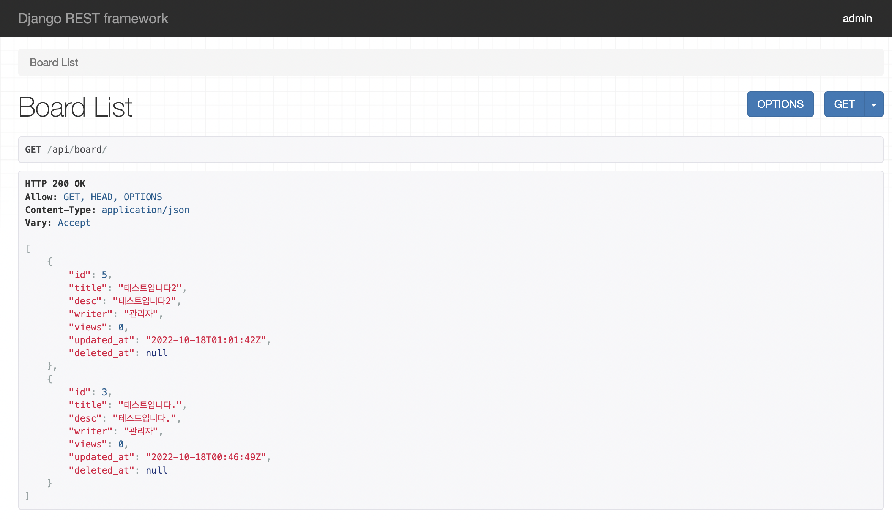Screen dimensions: 892x521
Task: Open the admin user menu
Action: click(x=857, y=19)
